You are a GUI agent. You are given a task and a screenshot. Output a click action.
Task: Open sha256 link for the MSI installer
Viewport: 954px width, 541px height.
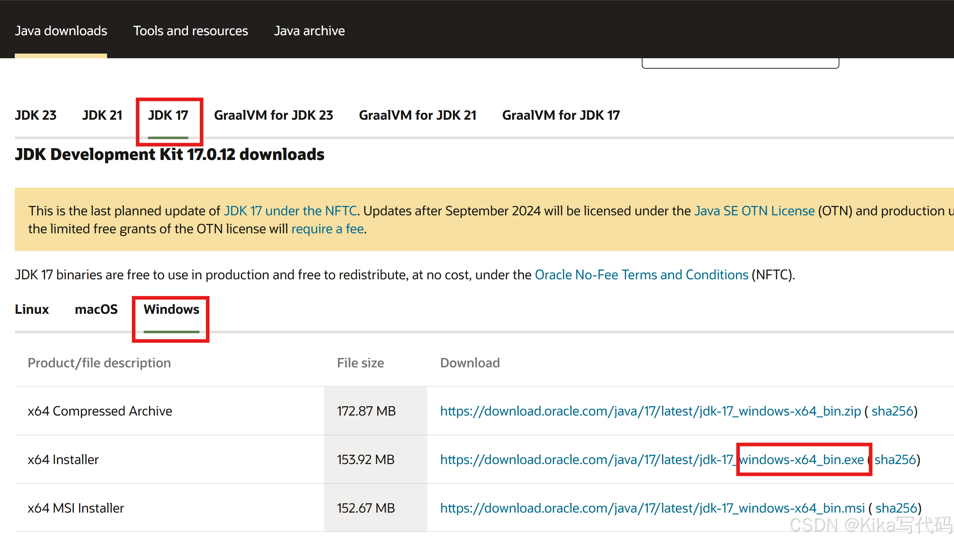coord(897,508)
